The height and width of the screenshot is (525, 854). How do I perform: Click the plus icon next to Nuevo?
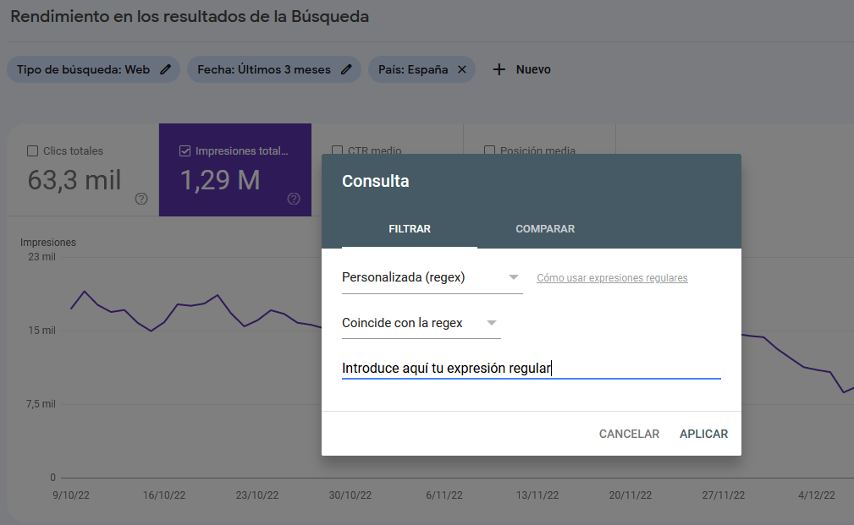click(x=499, y=69)
